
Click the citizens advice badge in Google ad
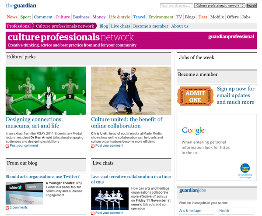pyautogui.click(x=245, y=168)
